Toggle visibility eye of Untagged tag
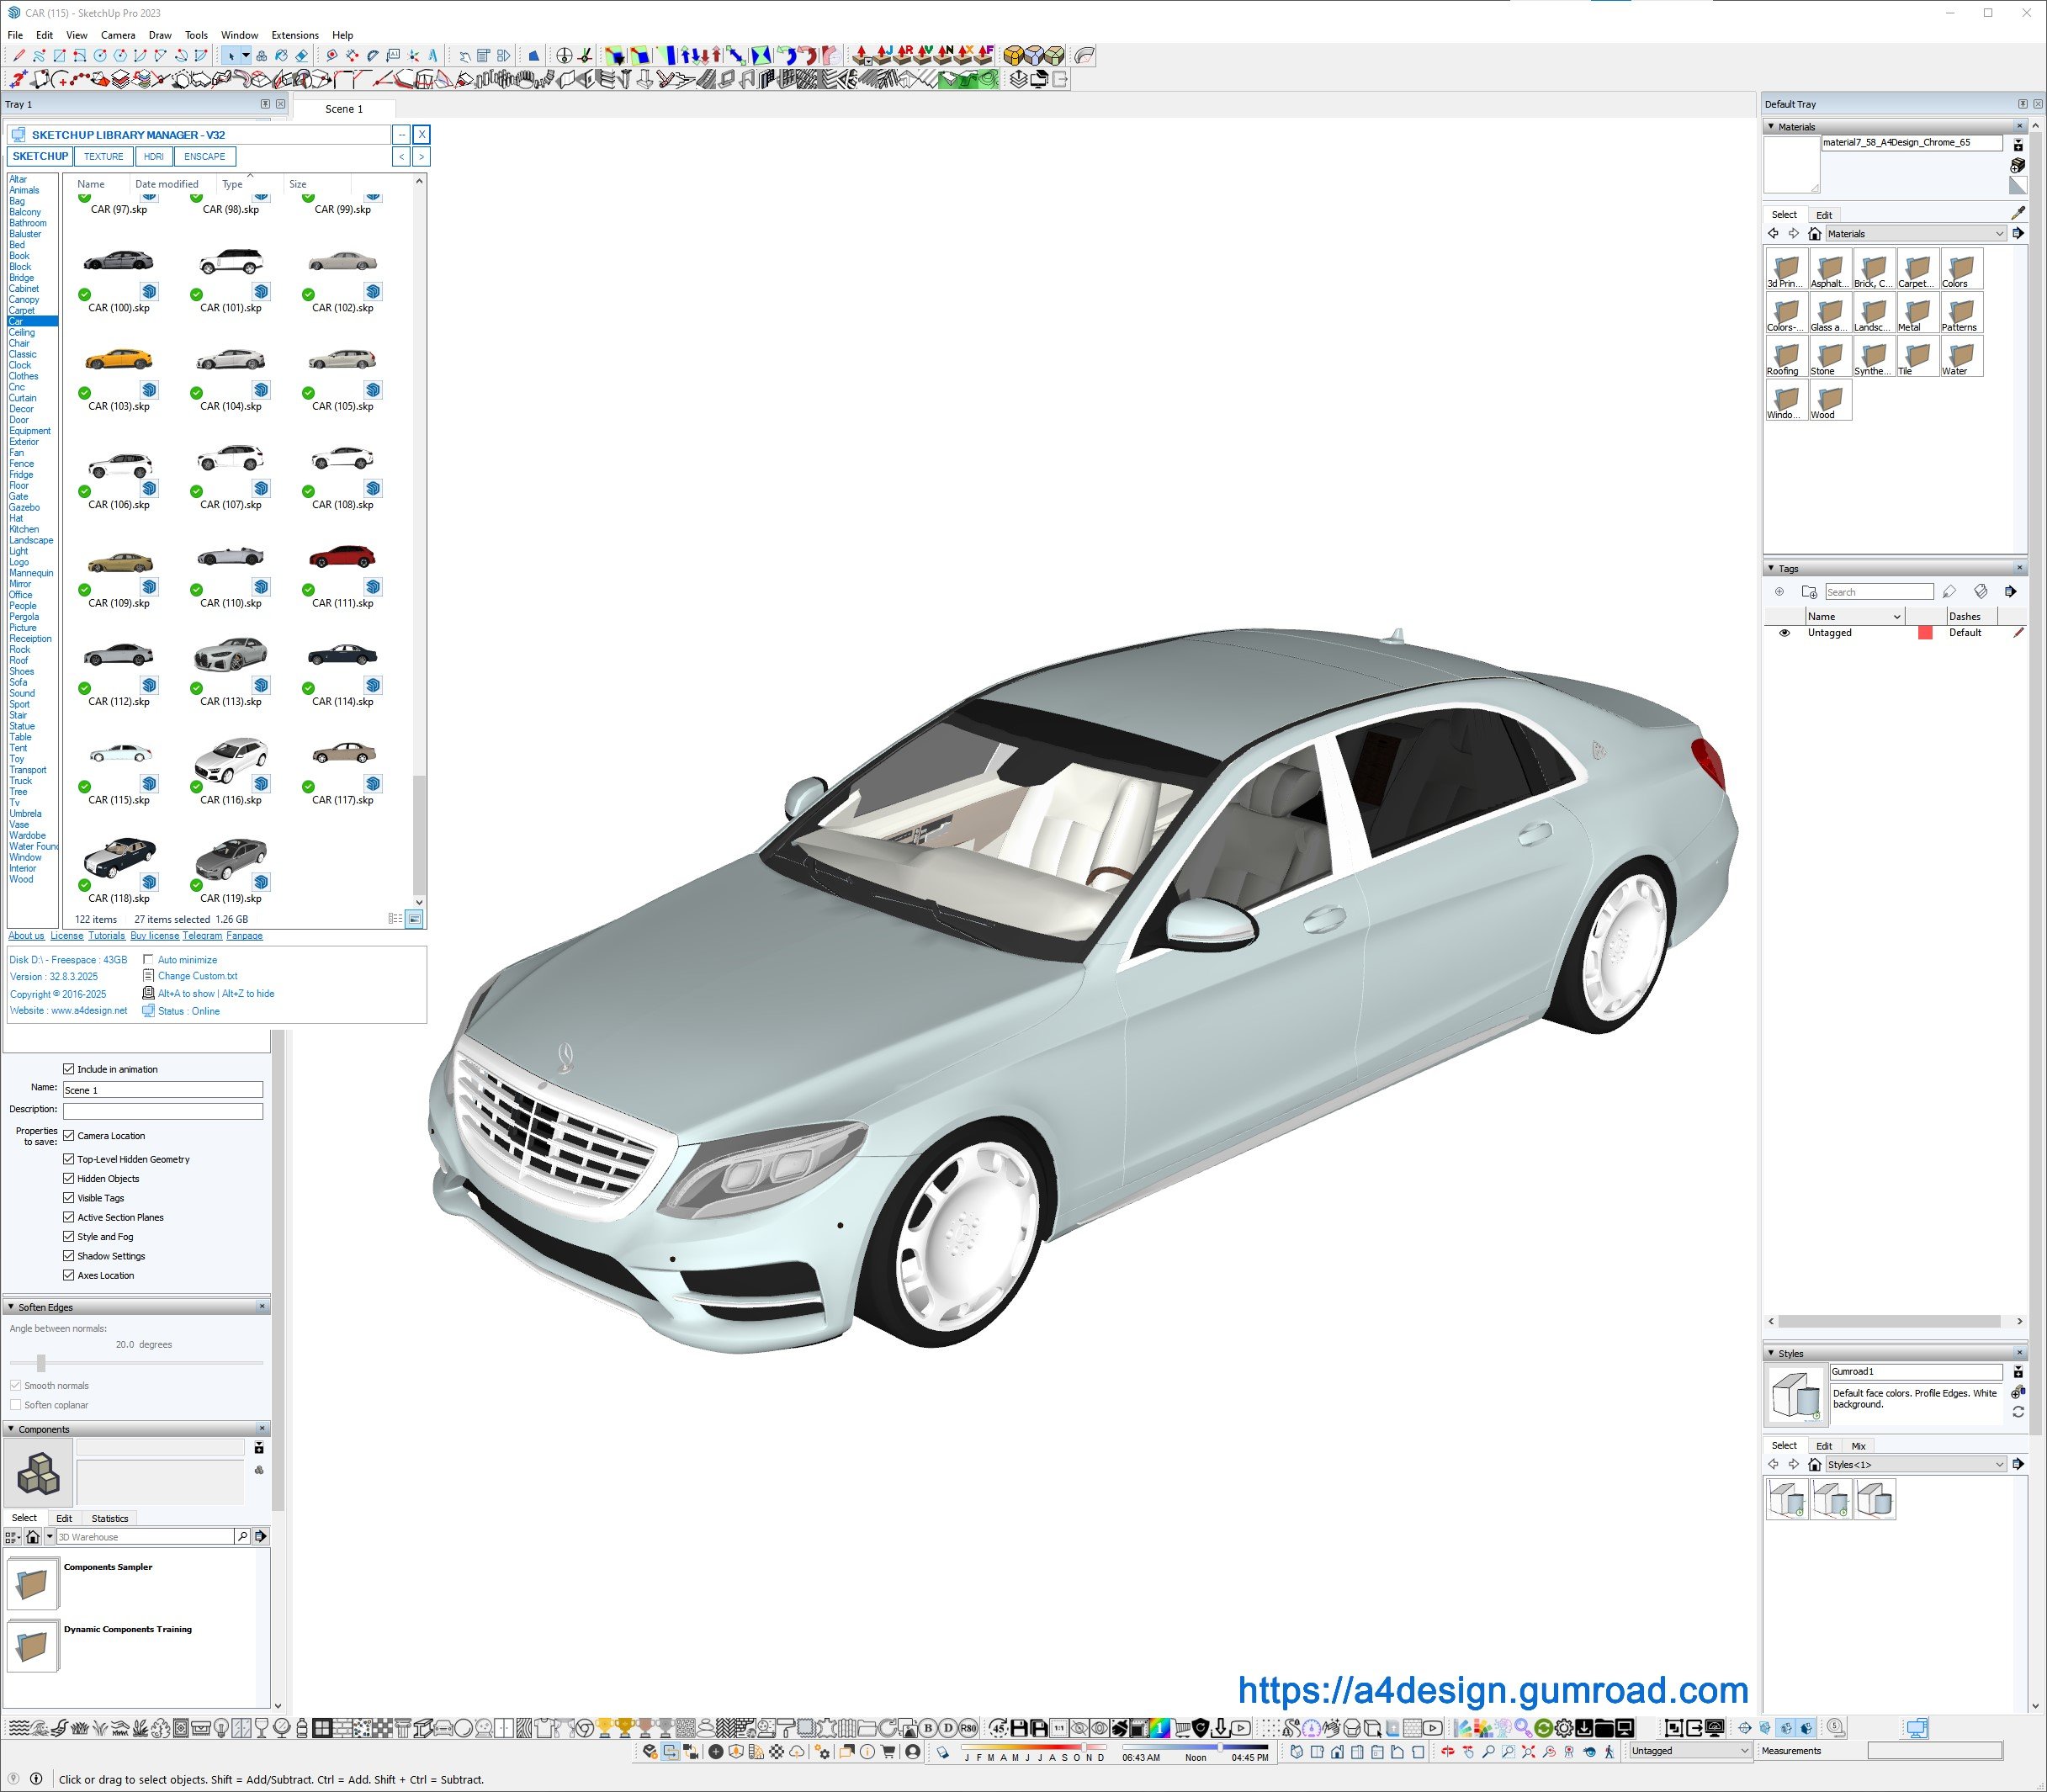The width and height of the screenshot is (2047, 1792). 1784,633
